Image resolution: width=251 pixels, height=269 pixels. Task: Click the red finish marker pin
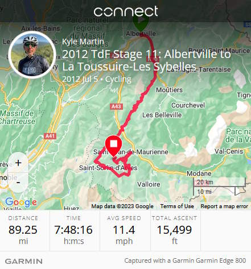point(113,146)
